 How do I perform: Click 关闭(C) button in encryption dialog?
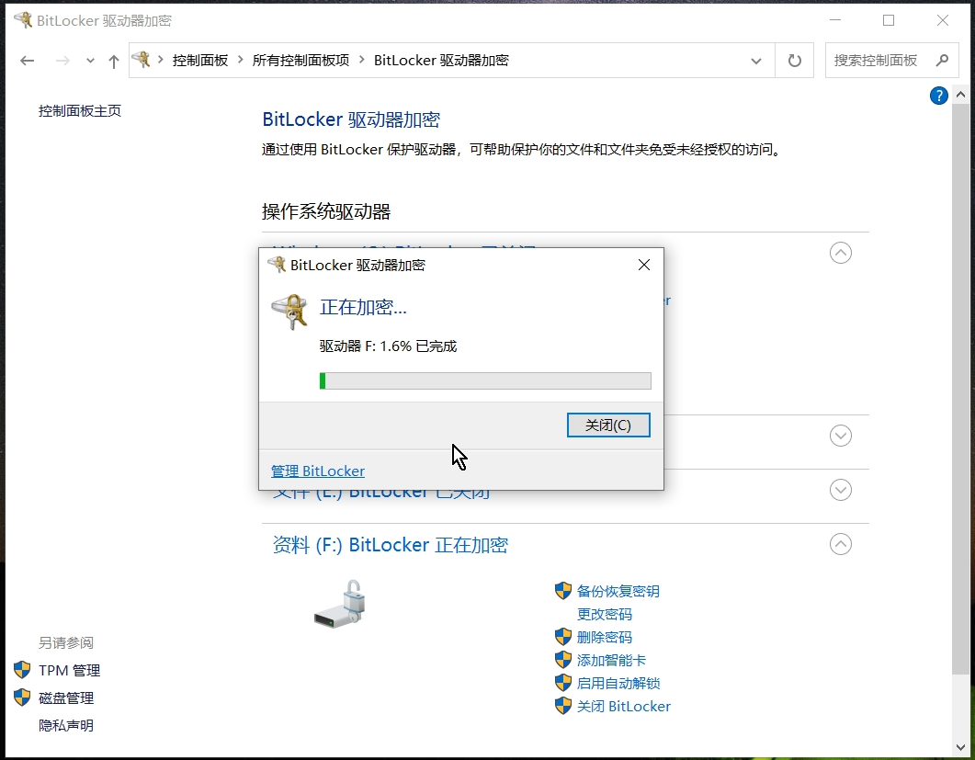pyautogui.click(x=608, y=425)
